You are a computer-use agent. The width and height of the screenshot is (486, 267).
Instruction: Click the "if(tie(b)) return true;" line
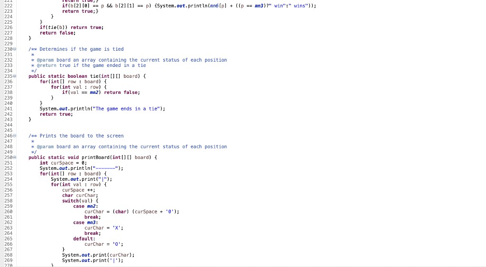pos(72,28)
